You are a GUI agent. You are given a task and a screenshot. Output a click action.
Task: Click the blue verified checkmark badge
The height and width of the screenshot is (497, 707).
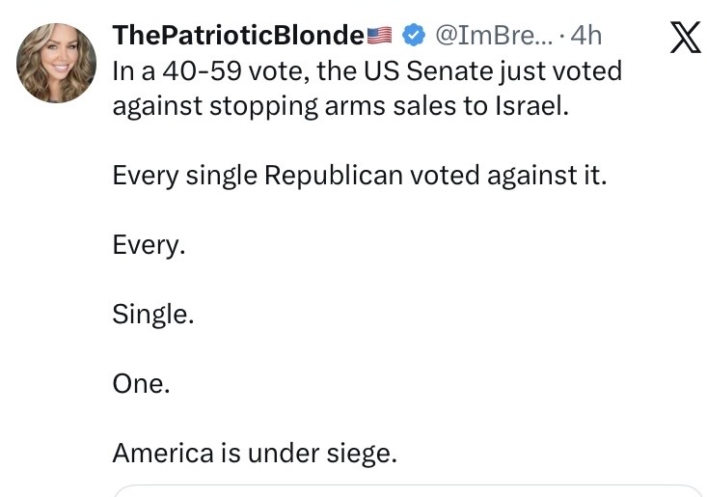pyautogui.click(x=413, y=36)
